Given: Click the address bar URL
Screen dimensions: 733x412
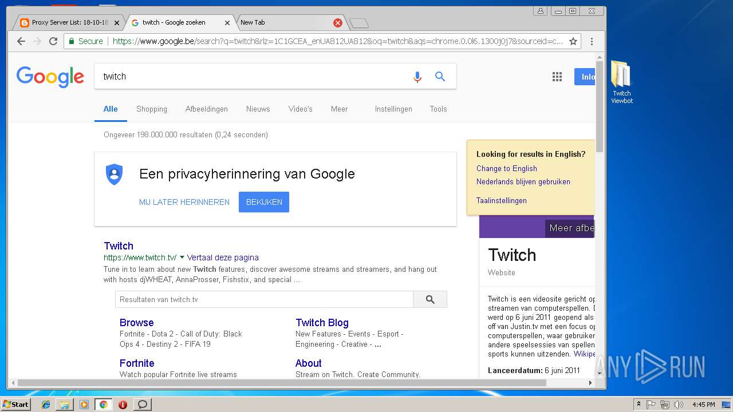Looking at the screenshot, I should pyautogui.click(x=337, y=41).
